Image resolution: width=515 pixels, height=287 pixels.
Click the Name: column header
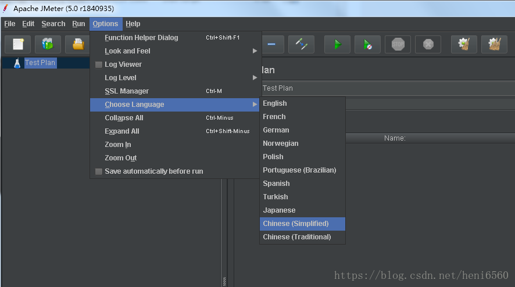click(x=395, y=138)
